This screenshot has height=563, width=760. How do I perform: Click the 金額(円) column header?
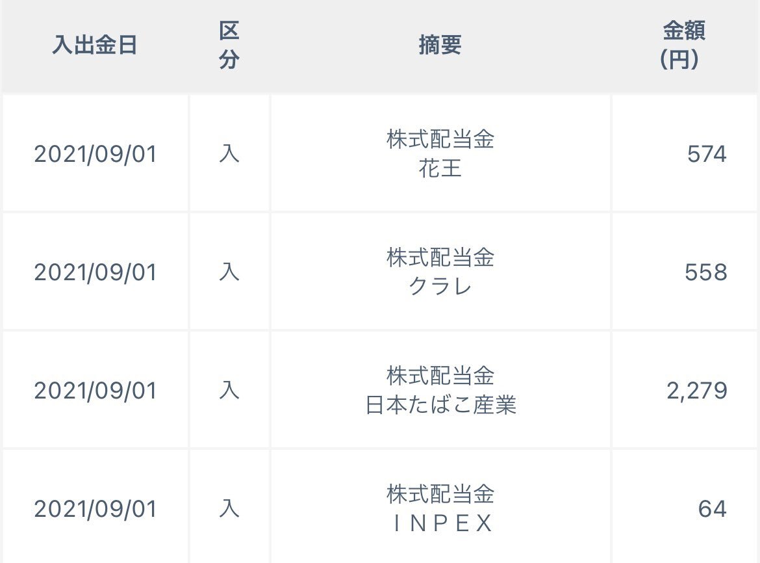683,45
